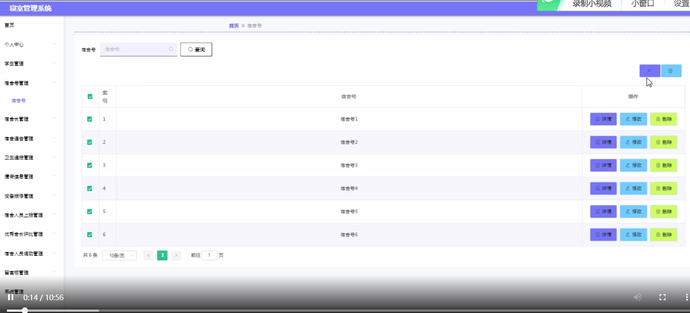Click the trash bulk-delete button above the table
The height and width of the screenshot is (313, 690).
[671, 71]
